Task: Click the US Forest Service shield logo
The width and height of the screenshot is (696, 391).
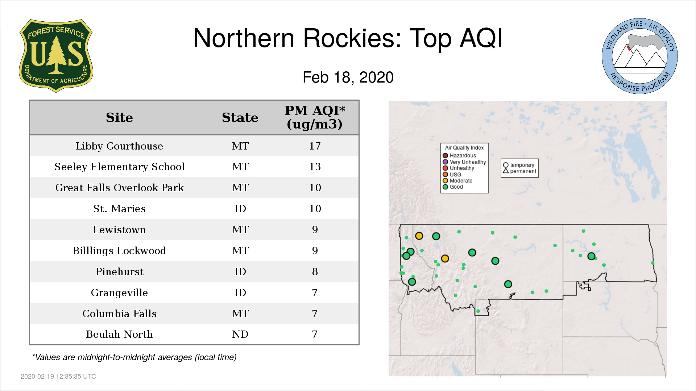Action: (x=56, y=56)
